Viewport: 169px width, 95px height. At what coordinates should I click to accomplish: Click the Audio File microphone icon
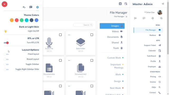point(49,42)
